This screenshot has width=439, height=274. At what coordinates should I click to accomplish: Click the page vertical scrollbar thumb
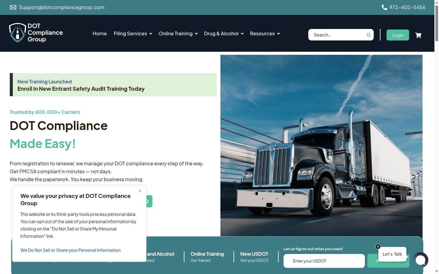[437, 23]
